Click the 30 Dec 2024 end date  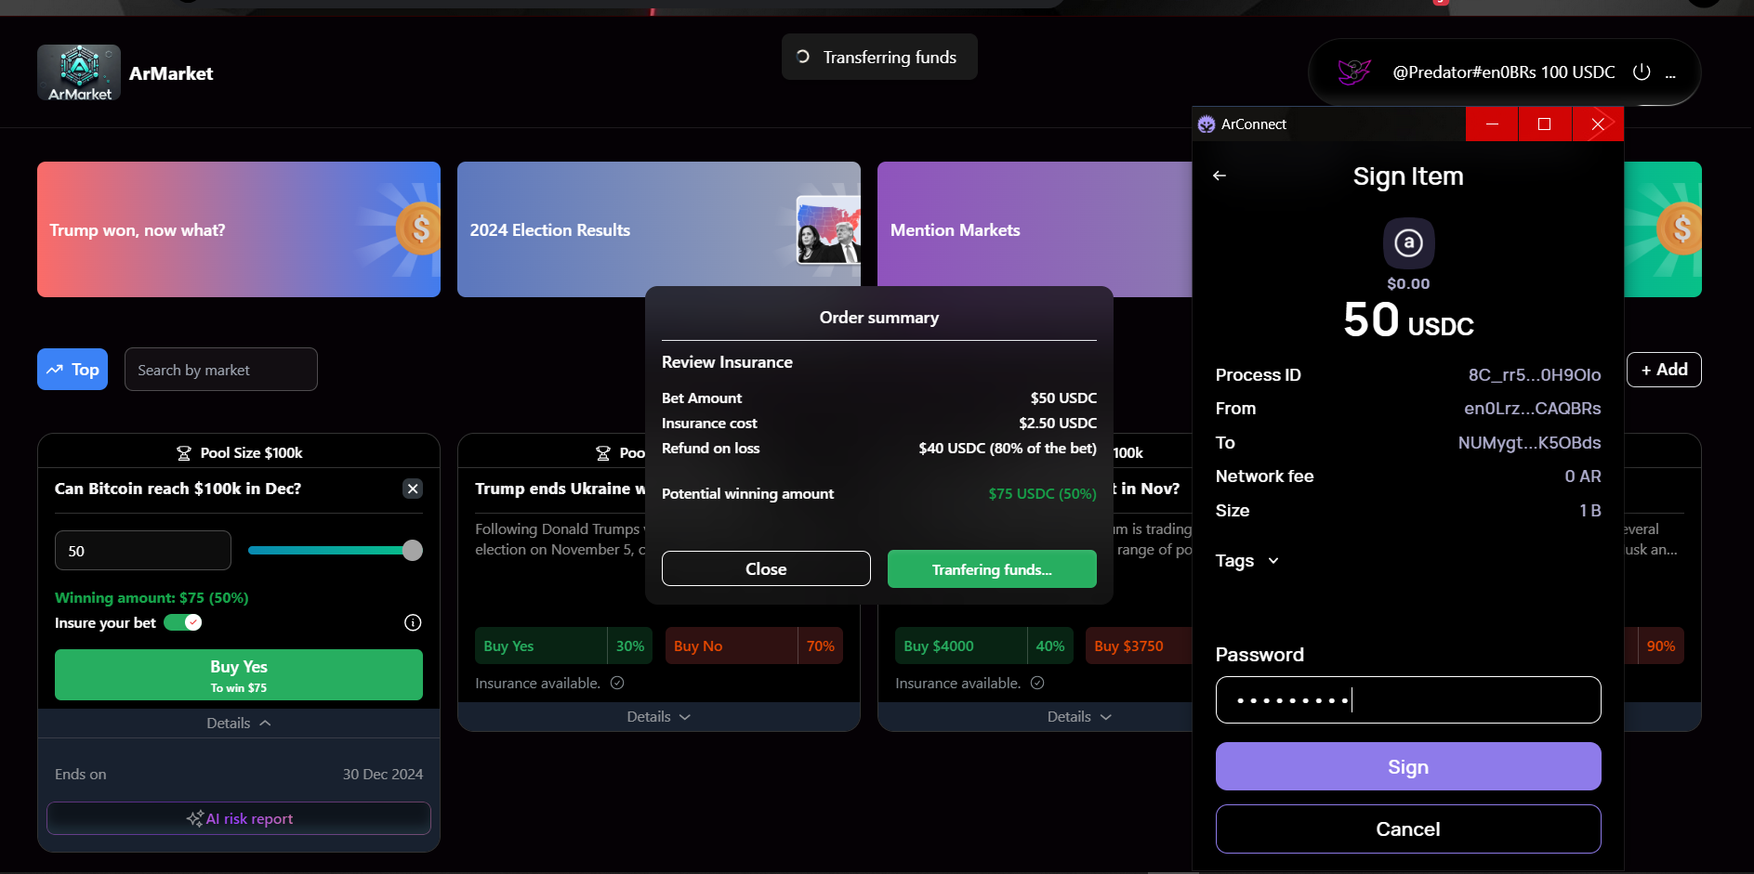[x=383, y=775]
